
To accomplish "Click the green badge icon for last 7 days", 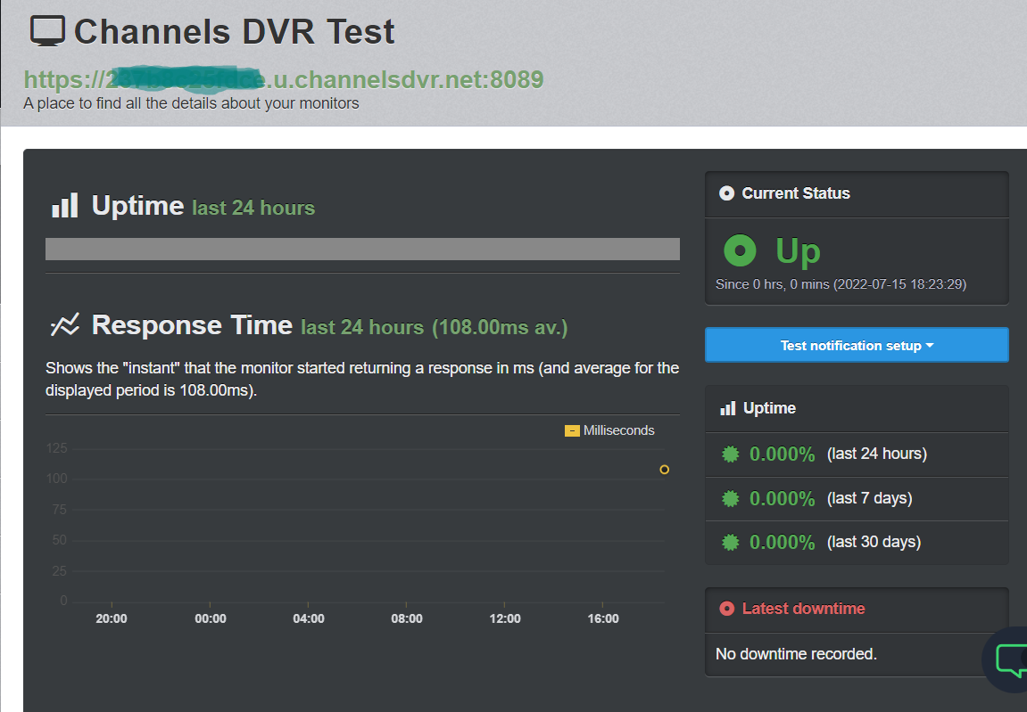I will (730, 498).
